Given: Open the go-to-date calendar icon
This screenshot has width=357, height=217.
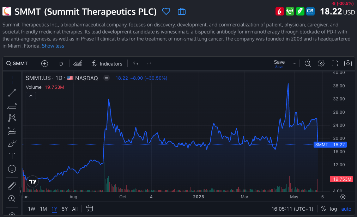Looking at the screenshot, I should pyautogui.click(x=90, y=208).
